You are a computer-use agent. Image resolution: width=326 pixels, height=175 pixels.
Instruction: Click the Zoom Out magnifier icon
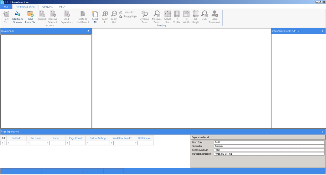(114, 14)
